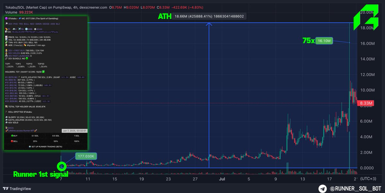Open holder #14 ($13.7K) link
Viewport: 385px width, 193px height.
point(11,88)
